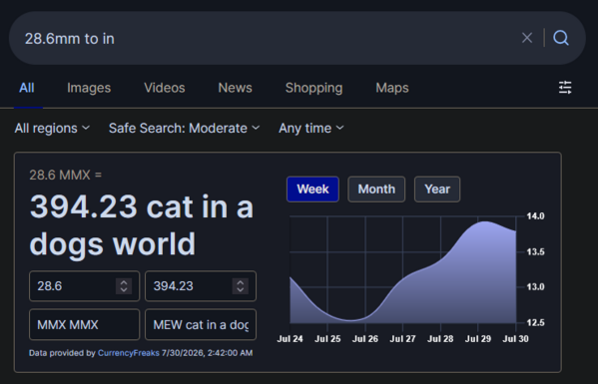
Task: Open the CurrencyFreaks data provider link
Action: (x=129, y=353)
